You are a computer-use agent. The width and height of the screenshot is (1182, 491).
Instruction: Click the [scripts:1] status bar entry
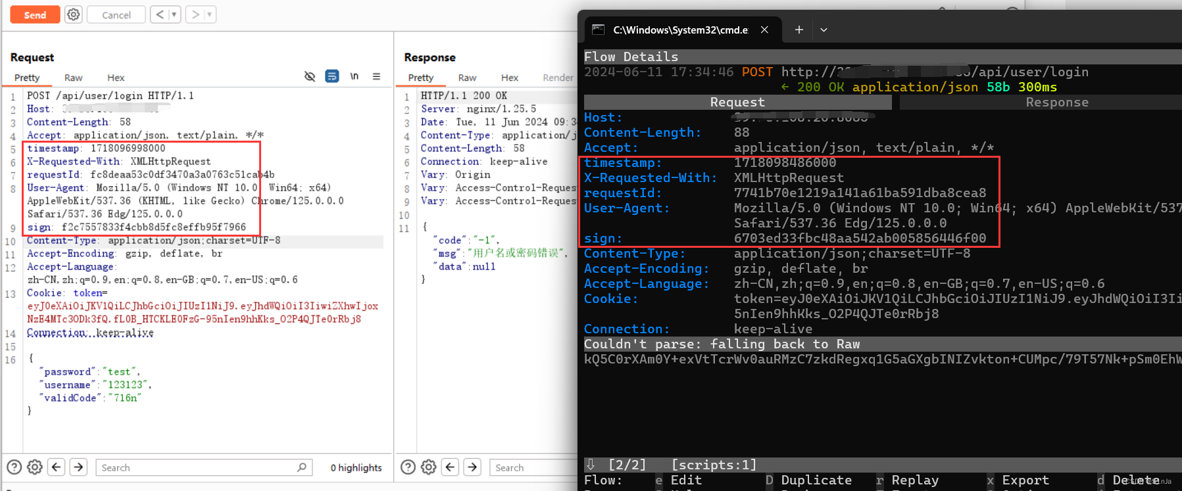pyautogui.click(x=714, y=465)
